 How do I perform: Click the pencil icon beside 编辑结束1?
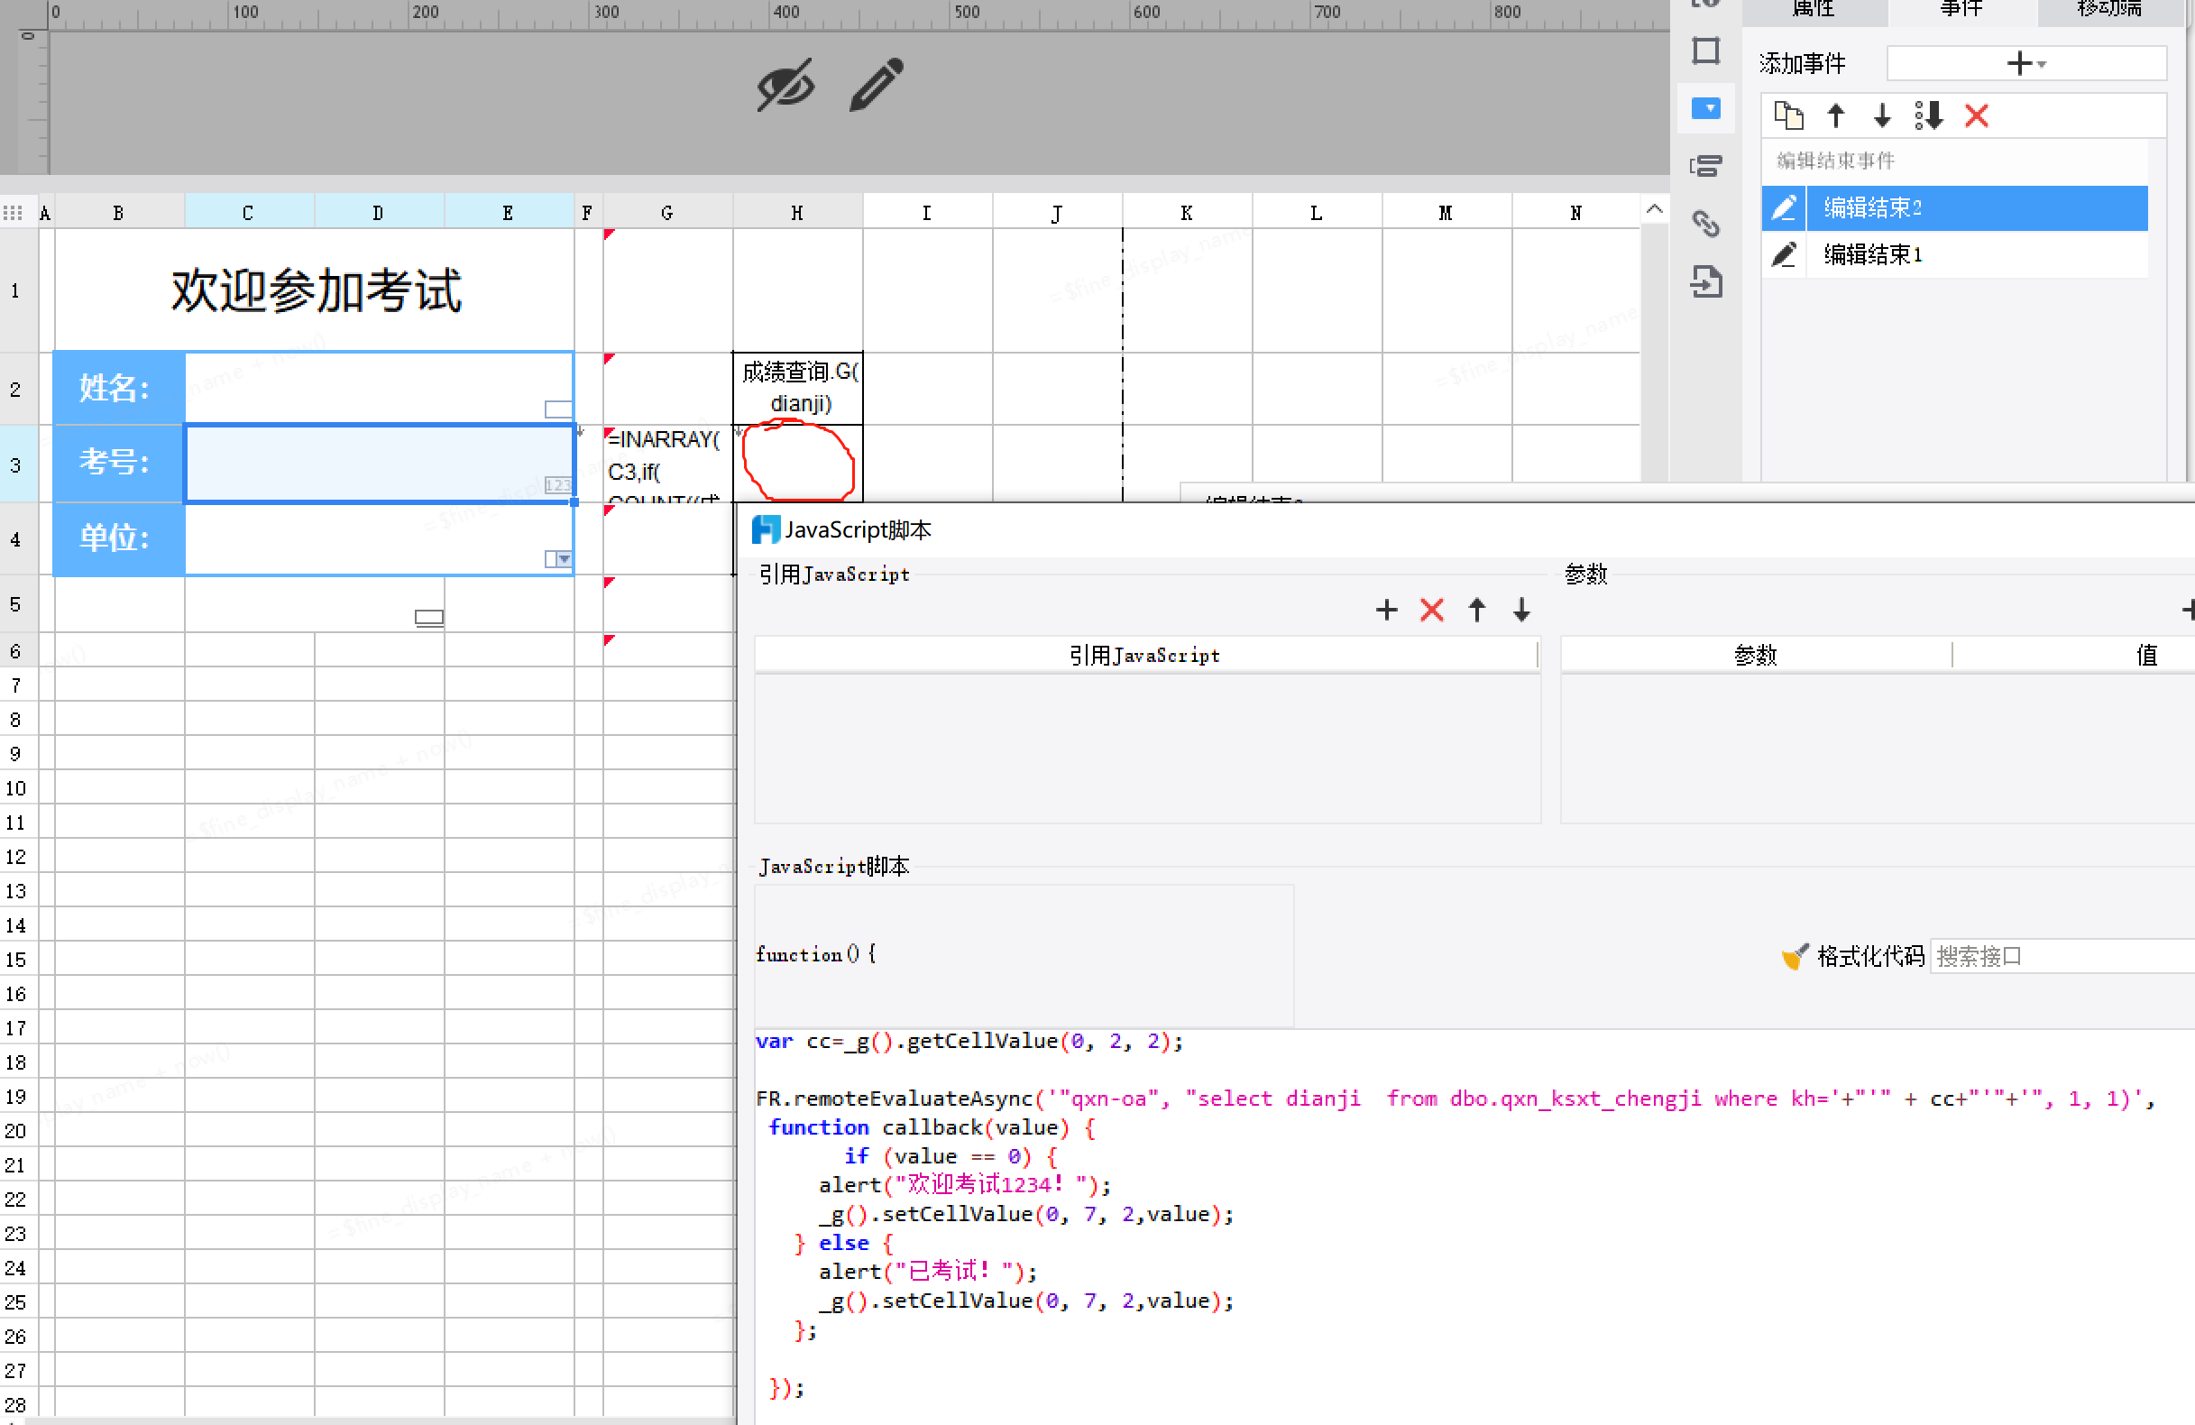(1784, 254)
